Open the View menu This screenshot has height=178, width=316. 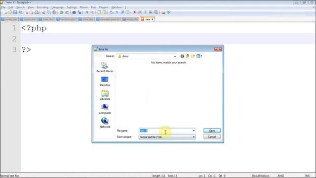31,7
